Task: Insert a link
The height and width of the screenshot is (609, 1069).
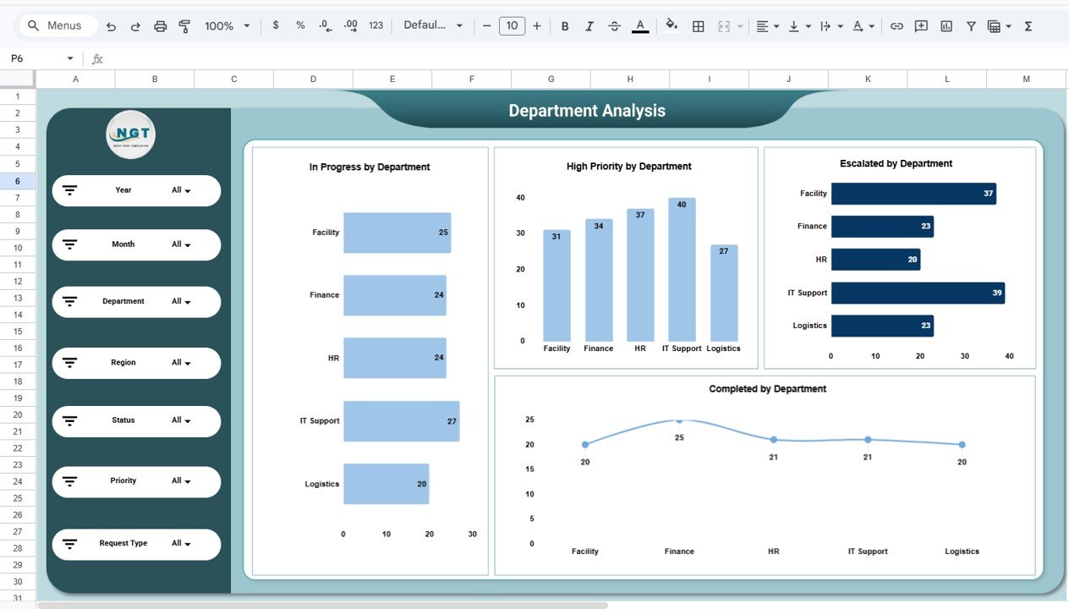Action: tap(896, 25)
